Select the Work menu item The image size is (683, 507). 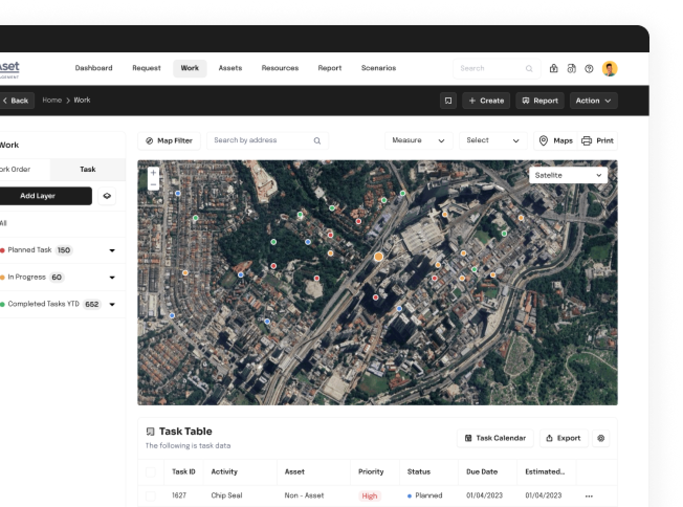click(x=190, y=68)
